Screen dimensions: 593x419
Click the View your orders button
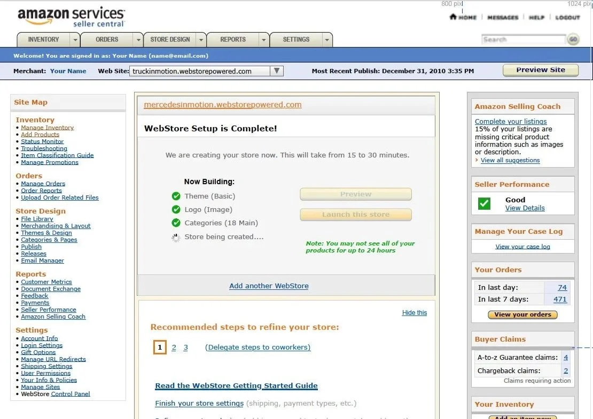click(x=522, y=315)
